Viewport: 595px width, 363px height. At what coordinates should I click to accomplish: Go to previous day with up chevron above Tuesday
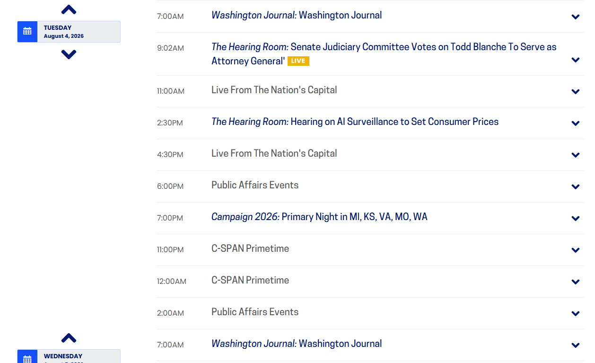point(69,9)
